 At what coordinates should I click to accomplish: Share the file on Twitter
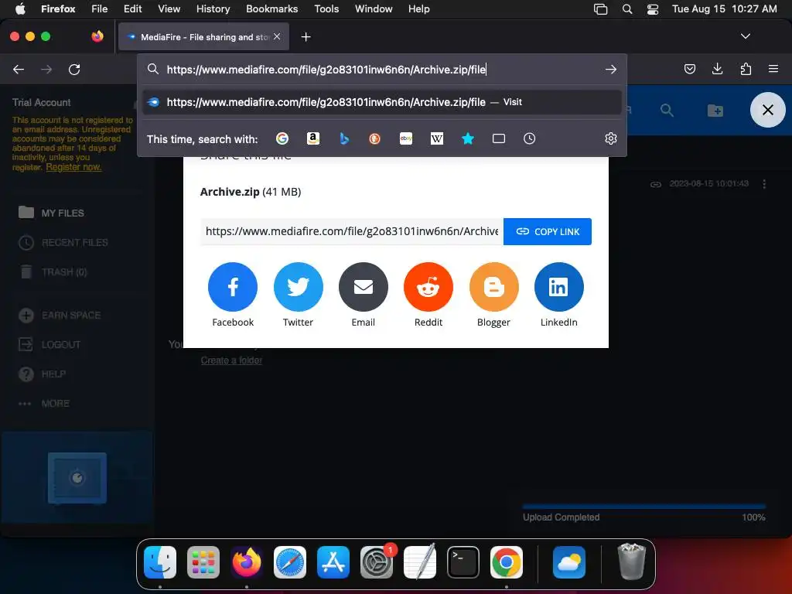pos(298,287)
